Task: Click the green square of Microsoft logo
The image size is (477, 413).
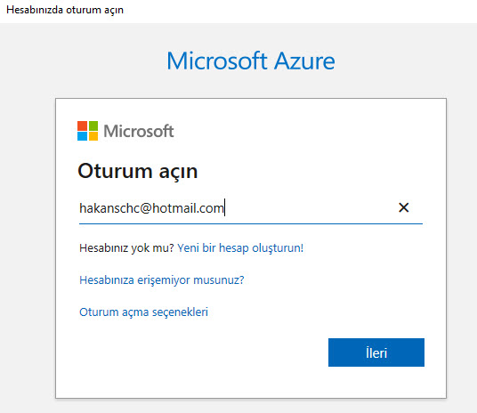Action: (x=93, y=126)
